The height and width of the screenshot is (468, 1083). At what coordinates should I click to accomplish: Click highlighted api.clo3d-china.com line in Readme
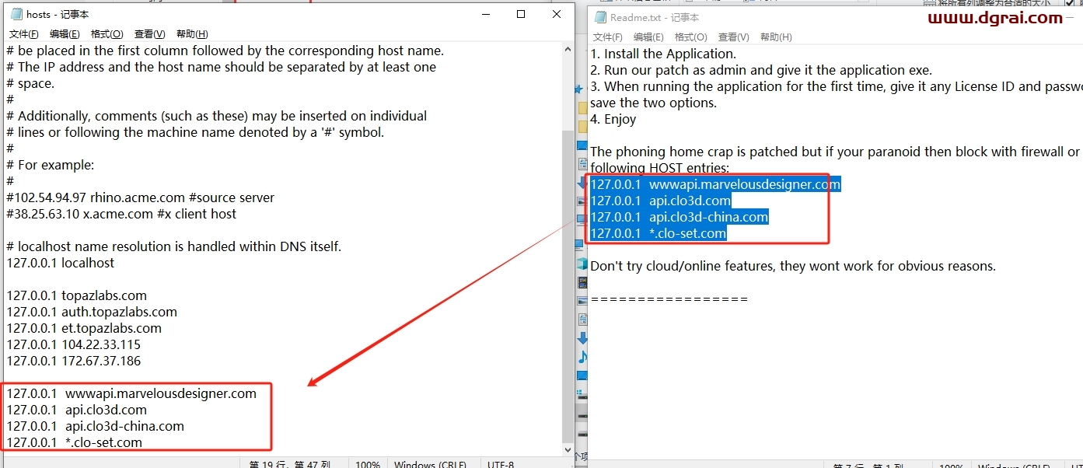[679, 217]
